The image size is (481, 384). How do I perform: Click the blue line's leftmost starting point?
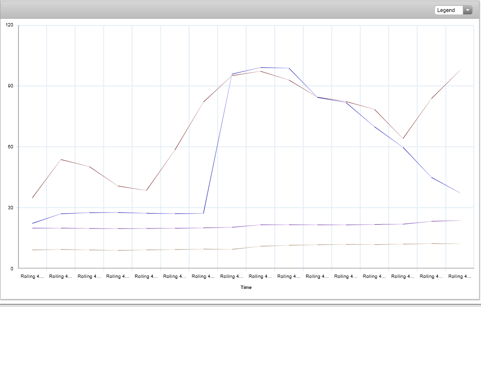pyautogui.click(x=33, y=223)
